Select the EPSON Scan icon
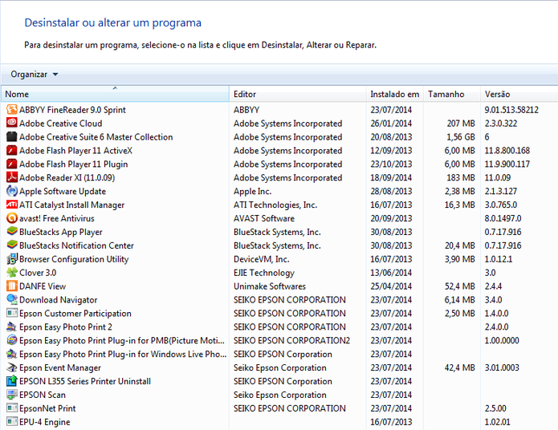This screenshot has width=558, height=430. tap(12, 395)
